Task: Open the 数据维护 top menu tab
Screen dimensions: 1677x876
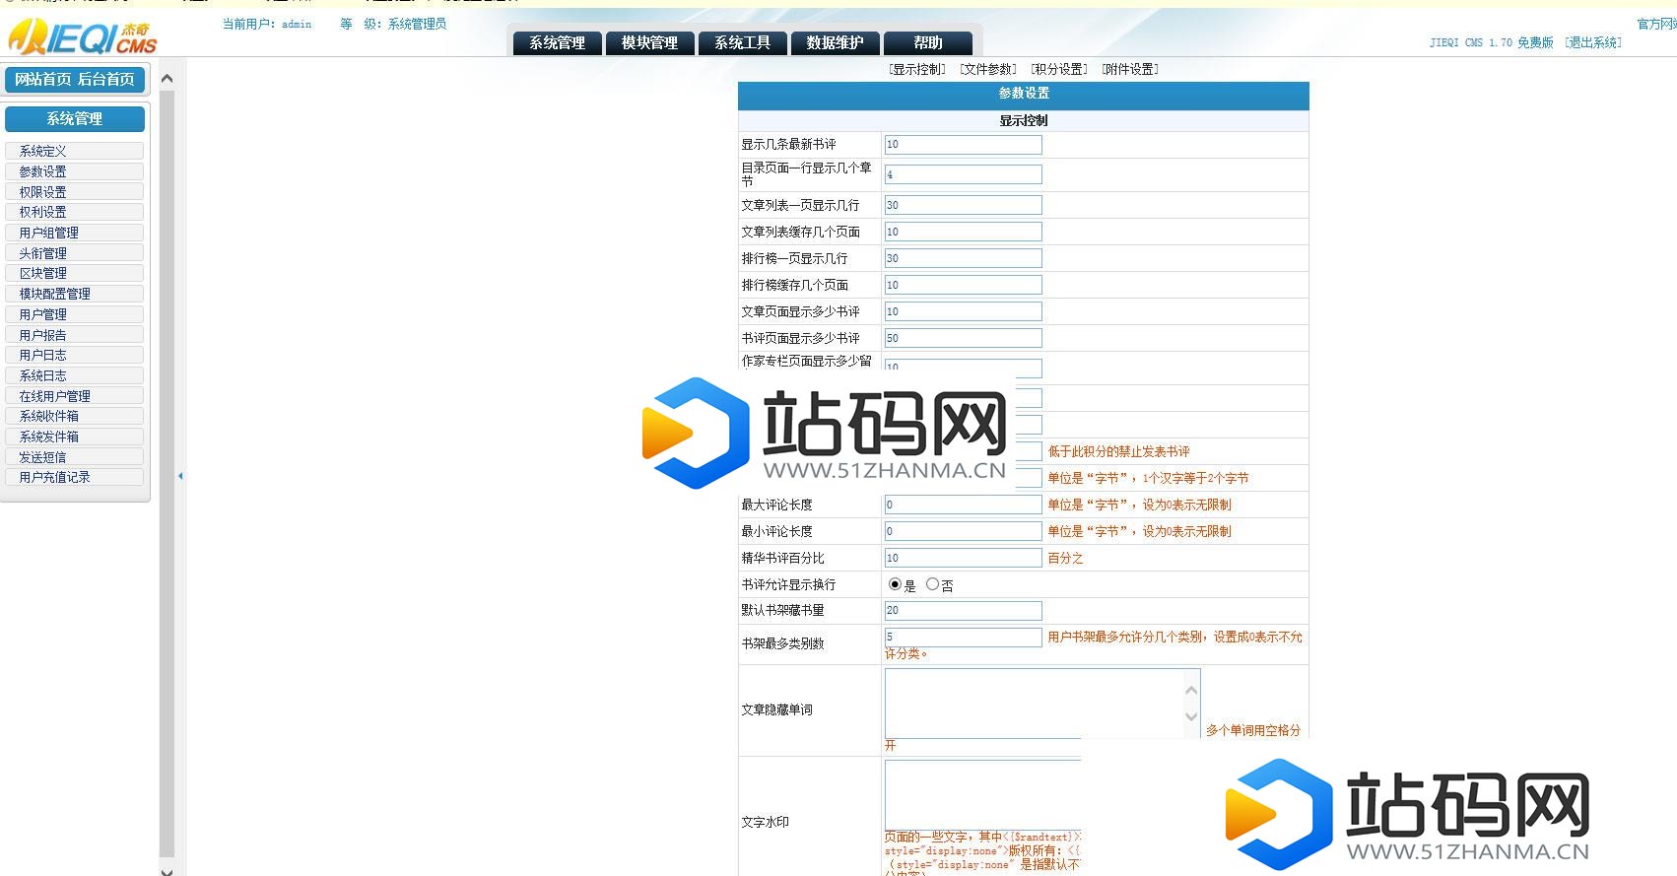Action: 836,42
